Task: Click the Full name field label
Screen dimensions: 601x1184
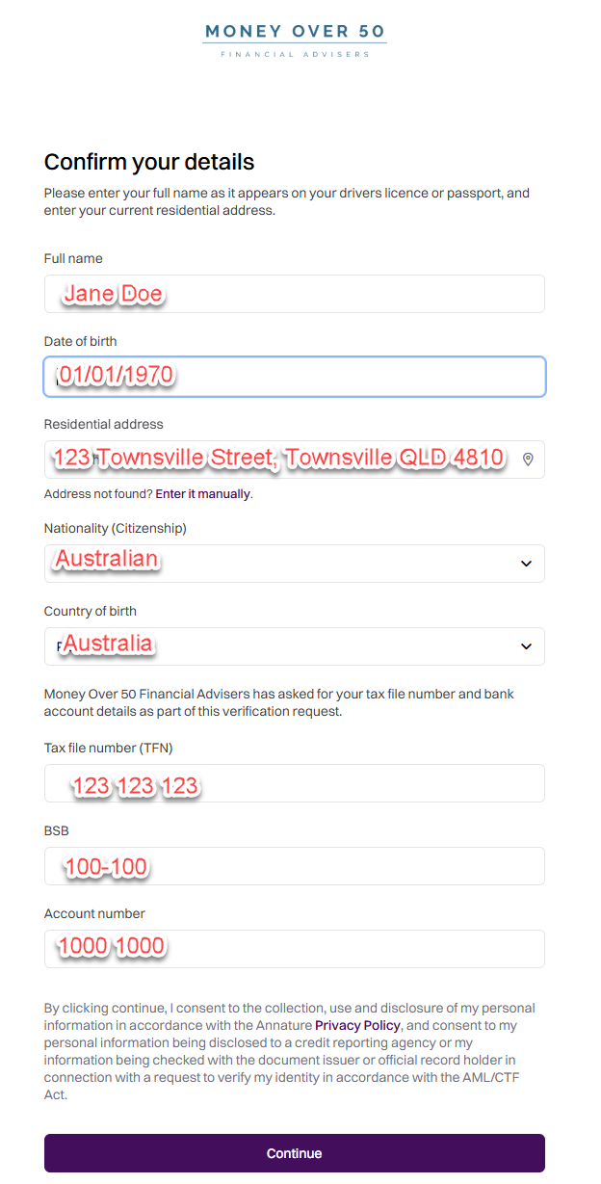Action: pos(73,258)
